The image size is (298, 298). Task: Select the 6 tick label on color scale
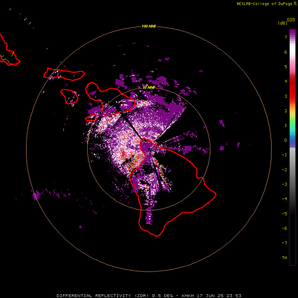pyautogui.click(x=286, y=52)
